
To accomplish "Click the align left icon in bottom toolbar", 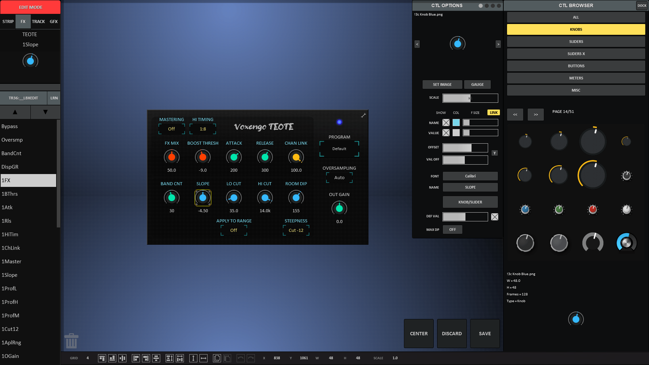I will click(136, 358).
